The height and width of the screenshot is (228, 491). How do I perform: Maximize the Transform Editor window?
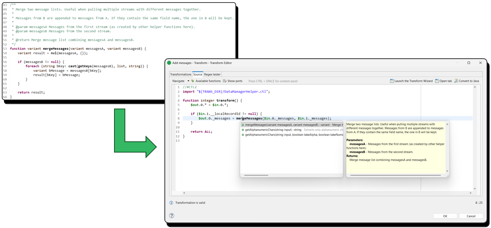click(x=469, y=63)
